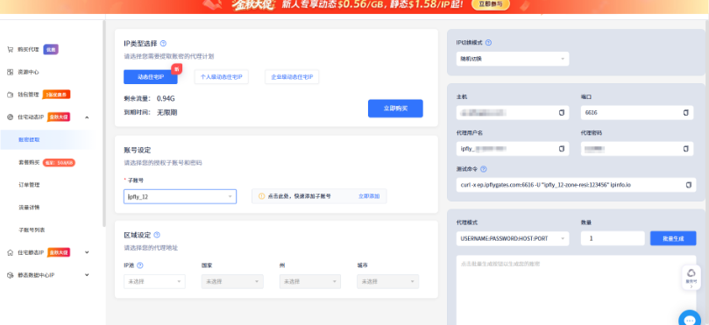Select the 企业级动态住宅IP plan
The width and height of the screenshot is (709, 325).
pos(292,77)
